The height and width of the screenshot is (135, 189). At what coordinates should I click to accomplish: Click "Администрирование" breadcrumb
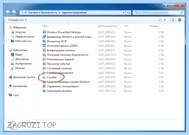coord(74,13)
